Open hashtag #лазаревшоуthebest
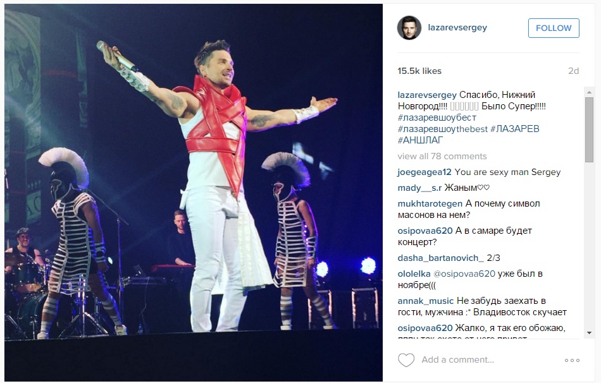Image resolution: width=601 pixels, height=386 pixels. pos(443,129)
